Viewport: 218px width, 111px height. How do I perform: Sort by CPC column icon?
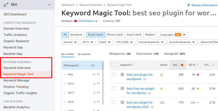(x=214, y=65)
